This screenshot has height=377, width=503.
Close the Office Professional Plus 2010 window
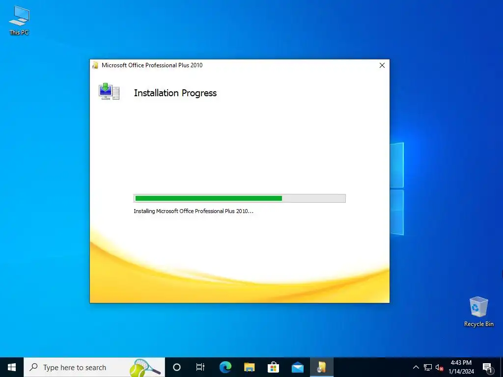[x=382, y=65]
